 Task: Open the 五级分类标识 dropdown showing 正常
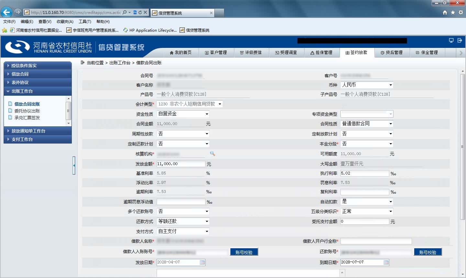coord(367,211)
